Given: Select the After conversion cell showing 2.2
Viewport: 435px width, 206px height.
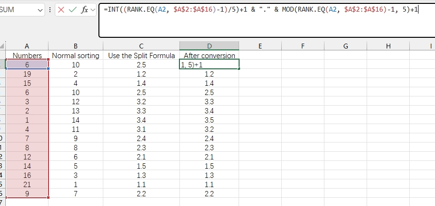Looking at the screenshot, I should pyautogui.click(x=209, y=193).
